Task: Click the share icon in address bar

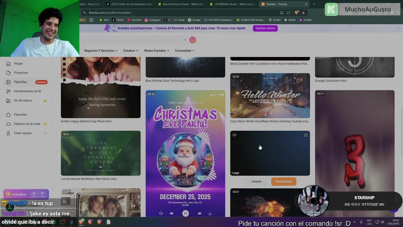Action: [x=289, y=13]
